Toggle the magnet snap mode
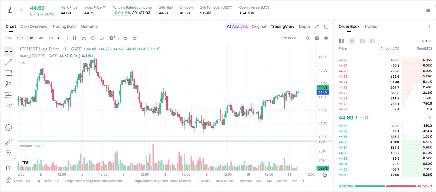 pos(9,167)
